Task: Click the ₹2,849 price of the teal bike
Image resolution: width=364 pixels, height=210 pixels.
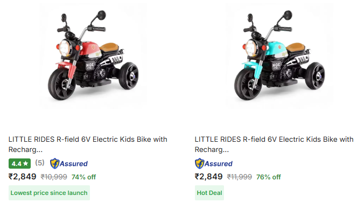Action: click(208, 177)
